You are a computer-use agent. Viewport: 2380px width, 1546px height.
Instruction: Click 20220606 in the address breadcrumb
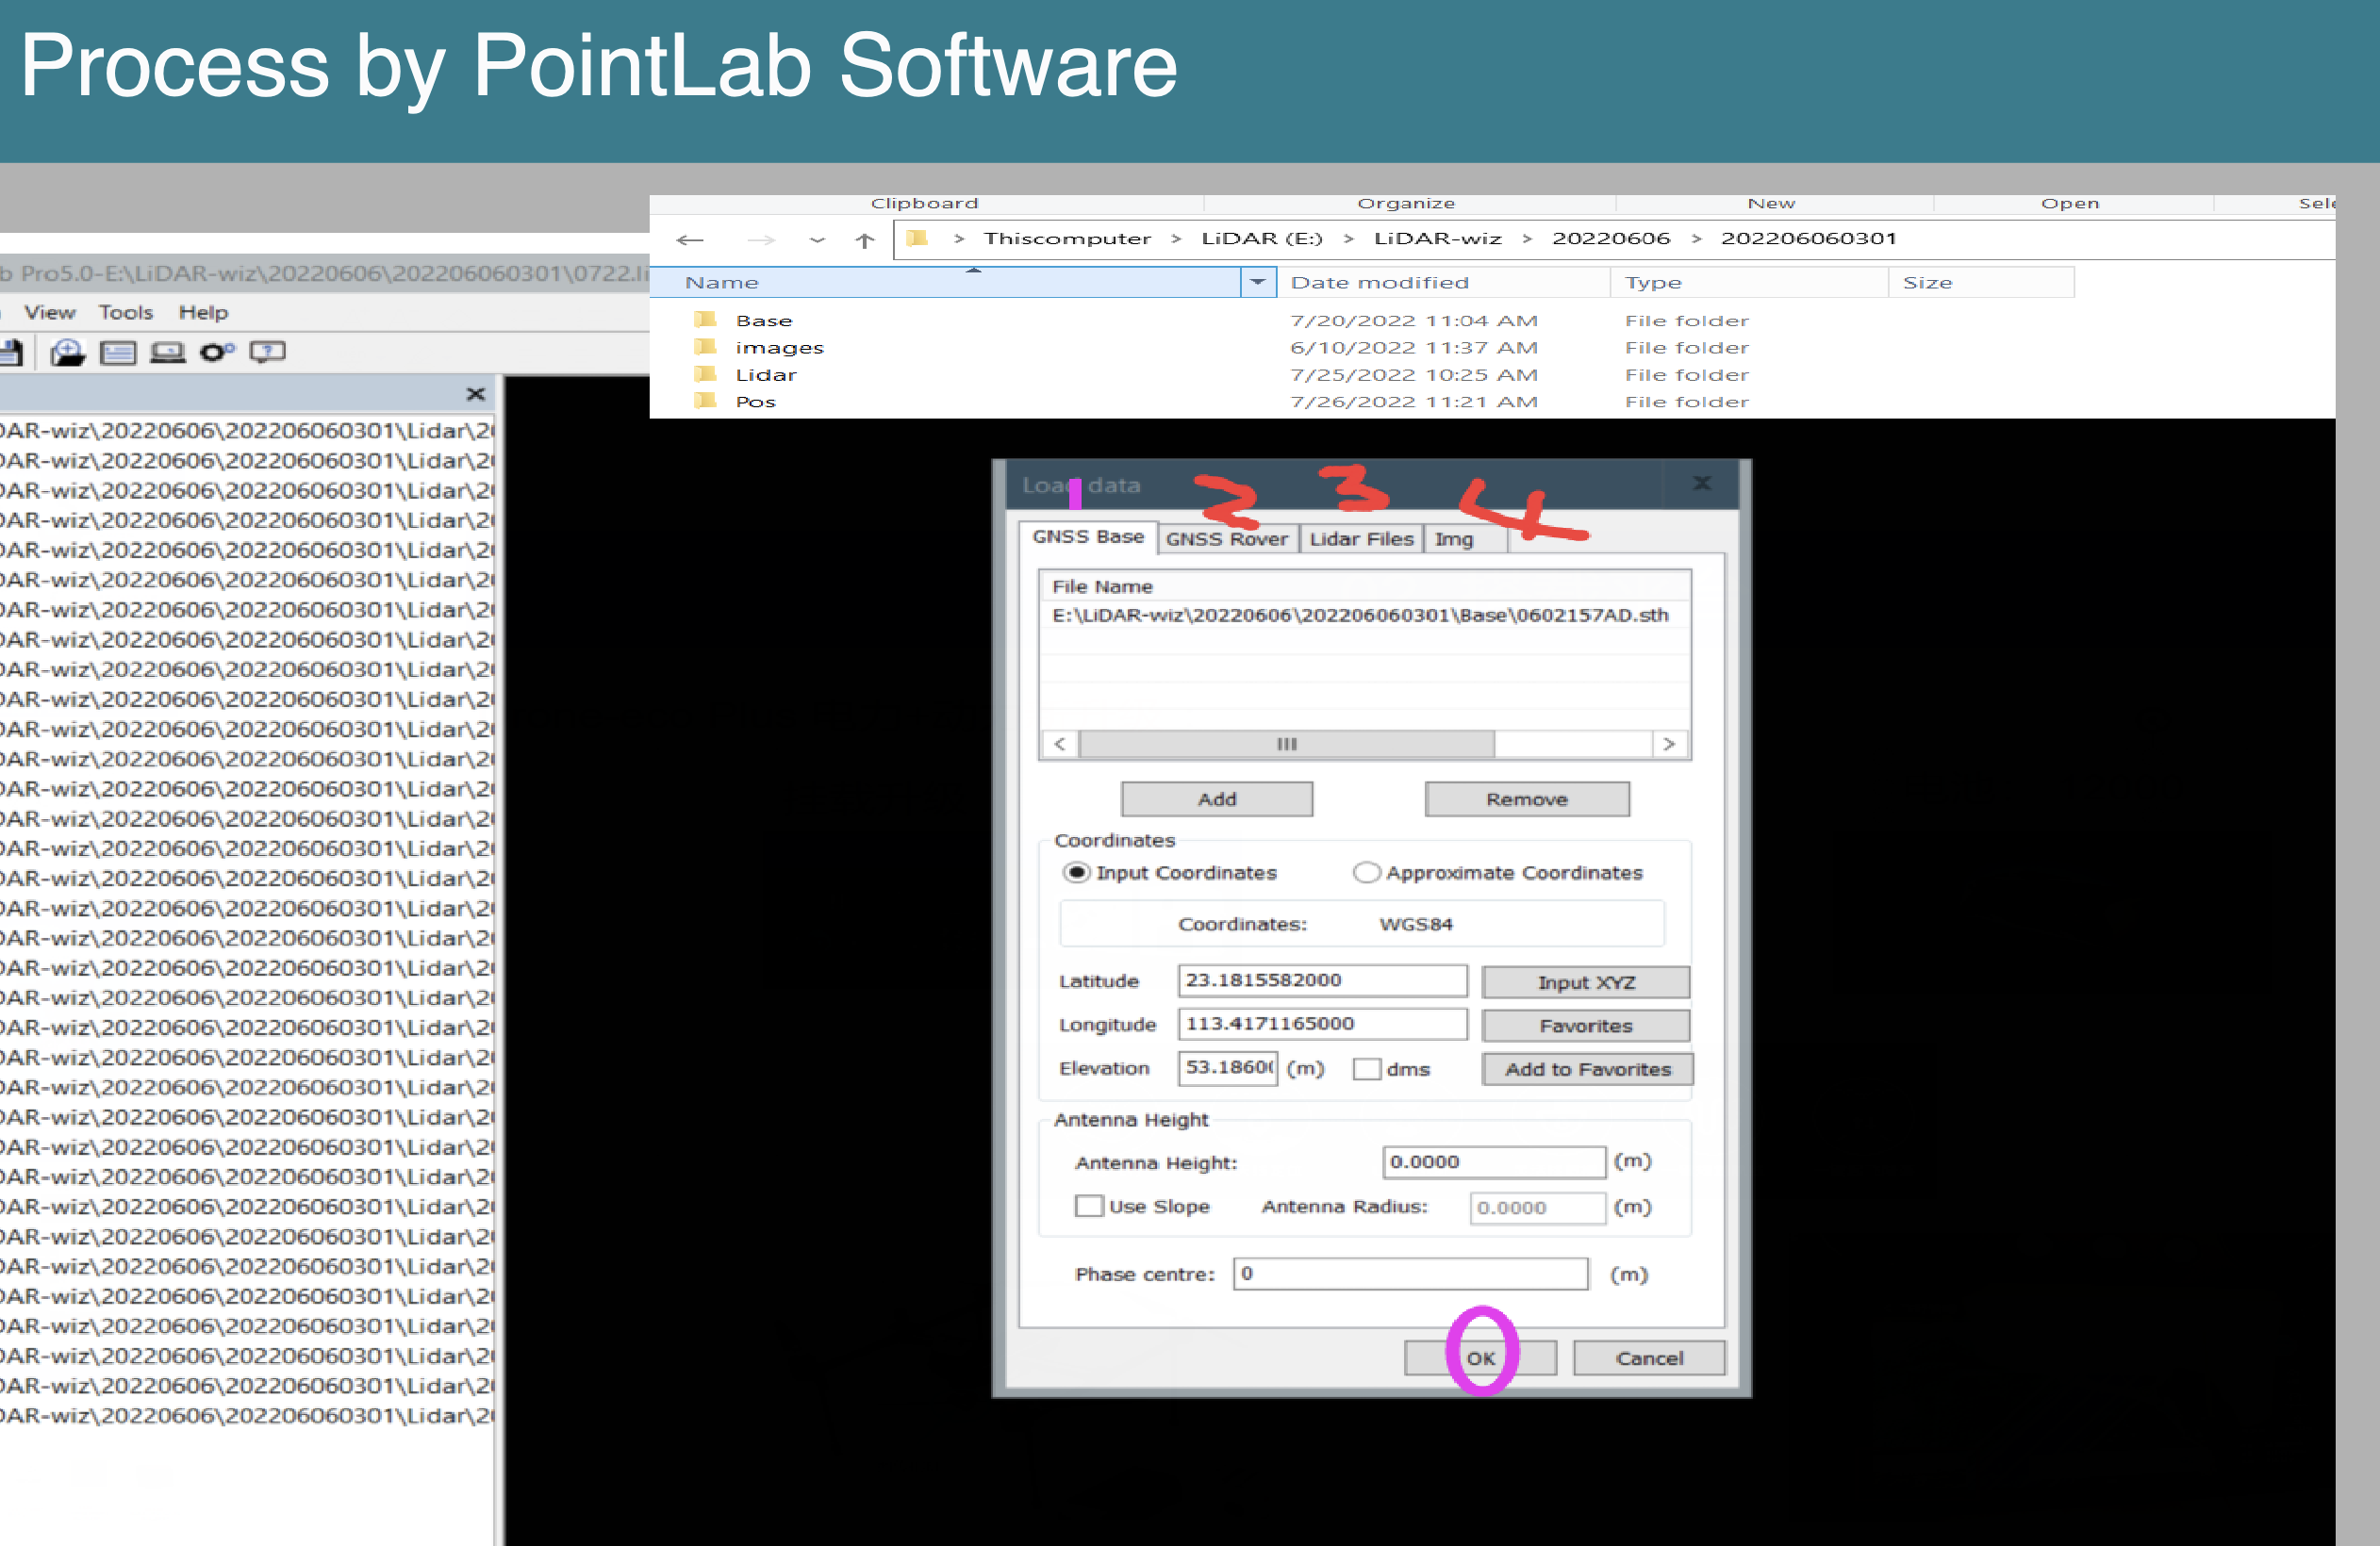coord(1611,238)
